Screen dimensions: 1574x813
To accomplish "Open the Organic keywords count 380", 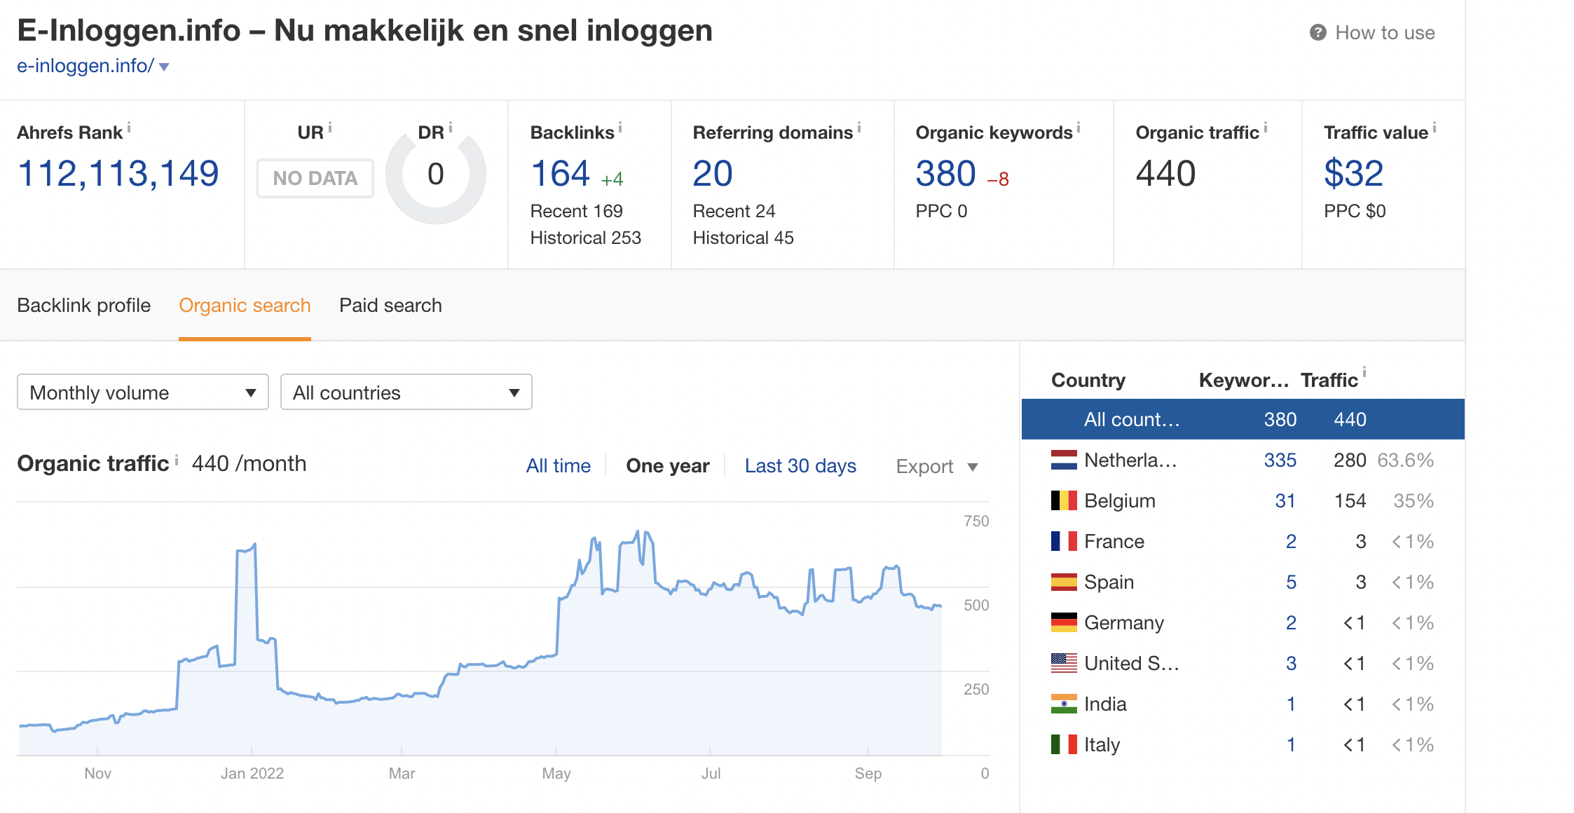I will [x=946, y=174].
